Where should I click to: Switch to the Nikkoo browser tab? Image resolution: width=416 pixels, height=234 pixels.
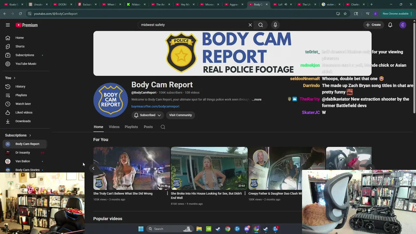136,5
